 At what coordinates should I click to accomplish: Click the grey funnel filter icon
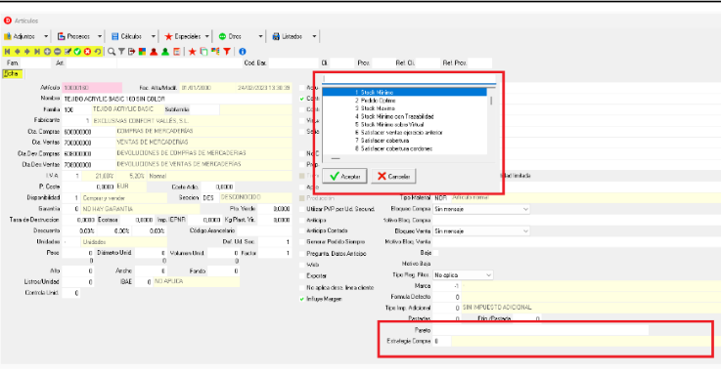(121, 52)
